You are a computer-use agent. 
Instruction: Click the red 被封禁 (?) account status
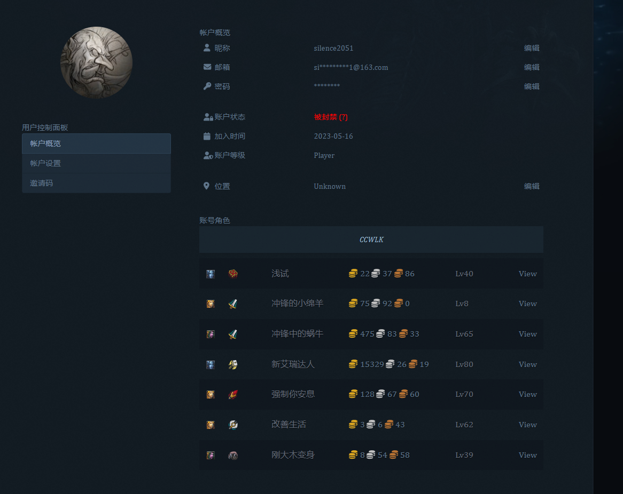[x=330, y=117]
